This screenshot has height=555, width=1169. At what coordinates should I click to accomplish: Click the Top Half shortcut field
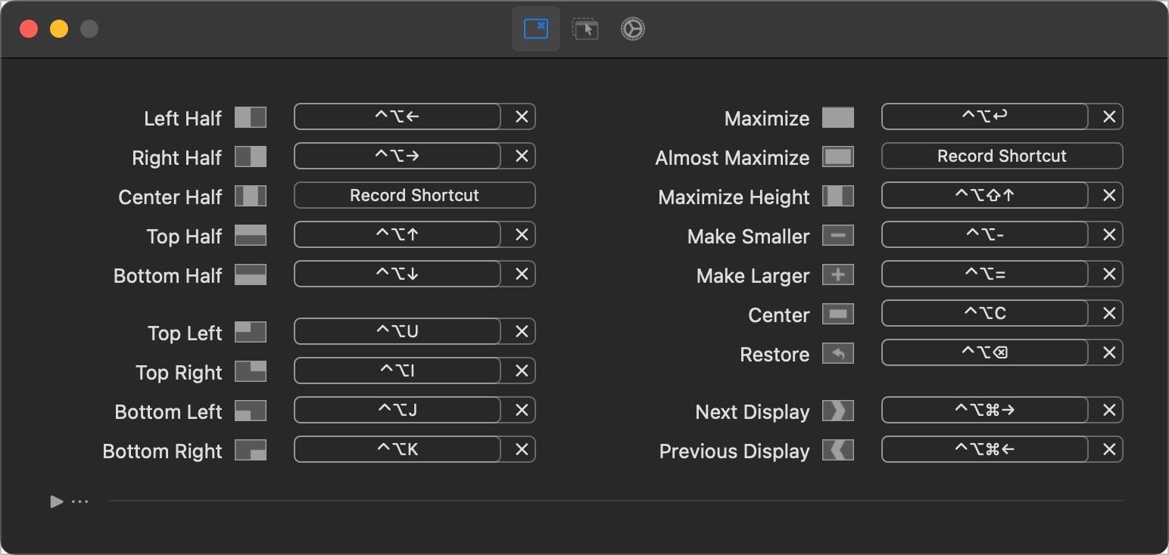pos(397,234)
